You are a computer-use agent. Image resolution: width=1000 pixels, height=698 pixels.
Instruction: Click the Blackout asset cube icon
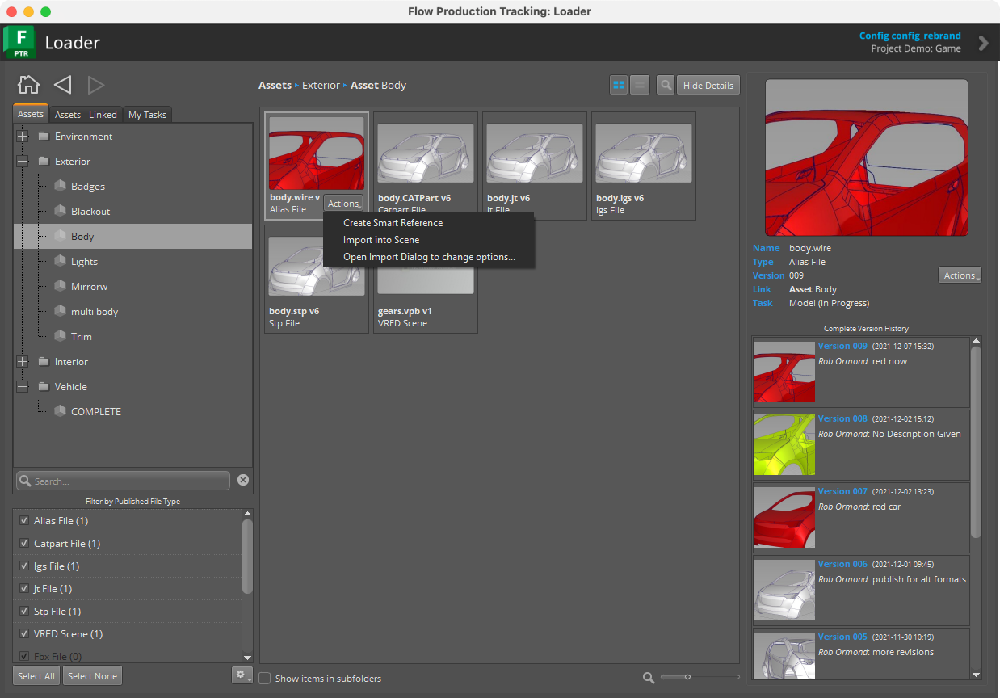[x=60, y=211]
